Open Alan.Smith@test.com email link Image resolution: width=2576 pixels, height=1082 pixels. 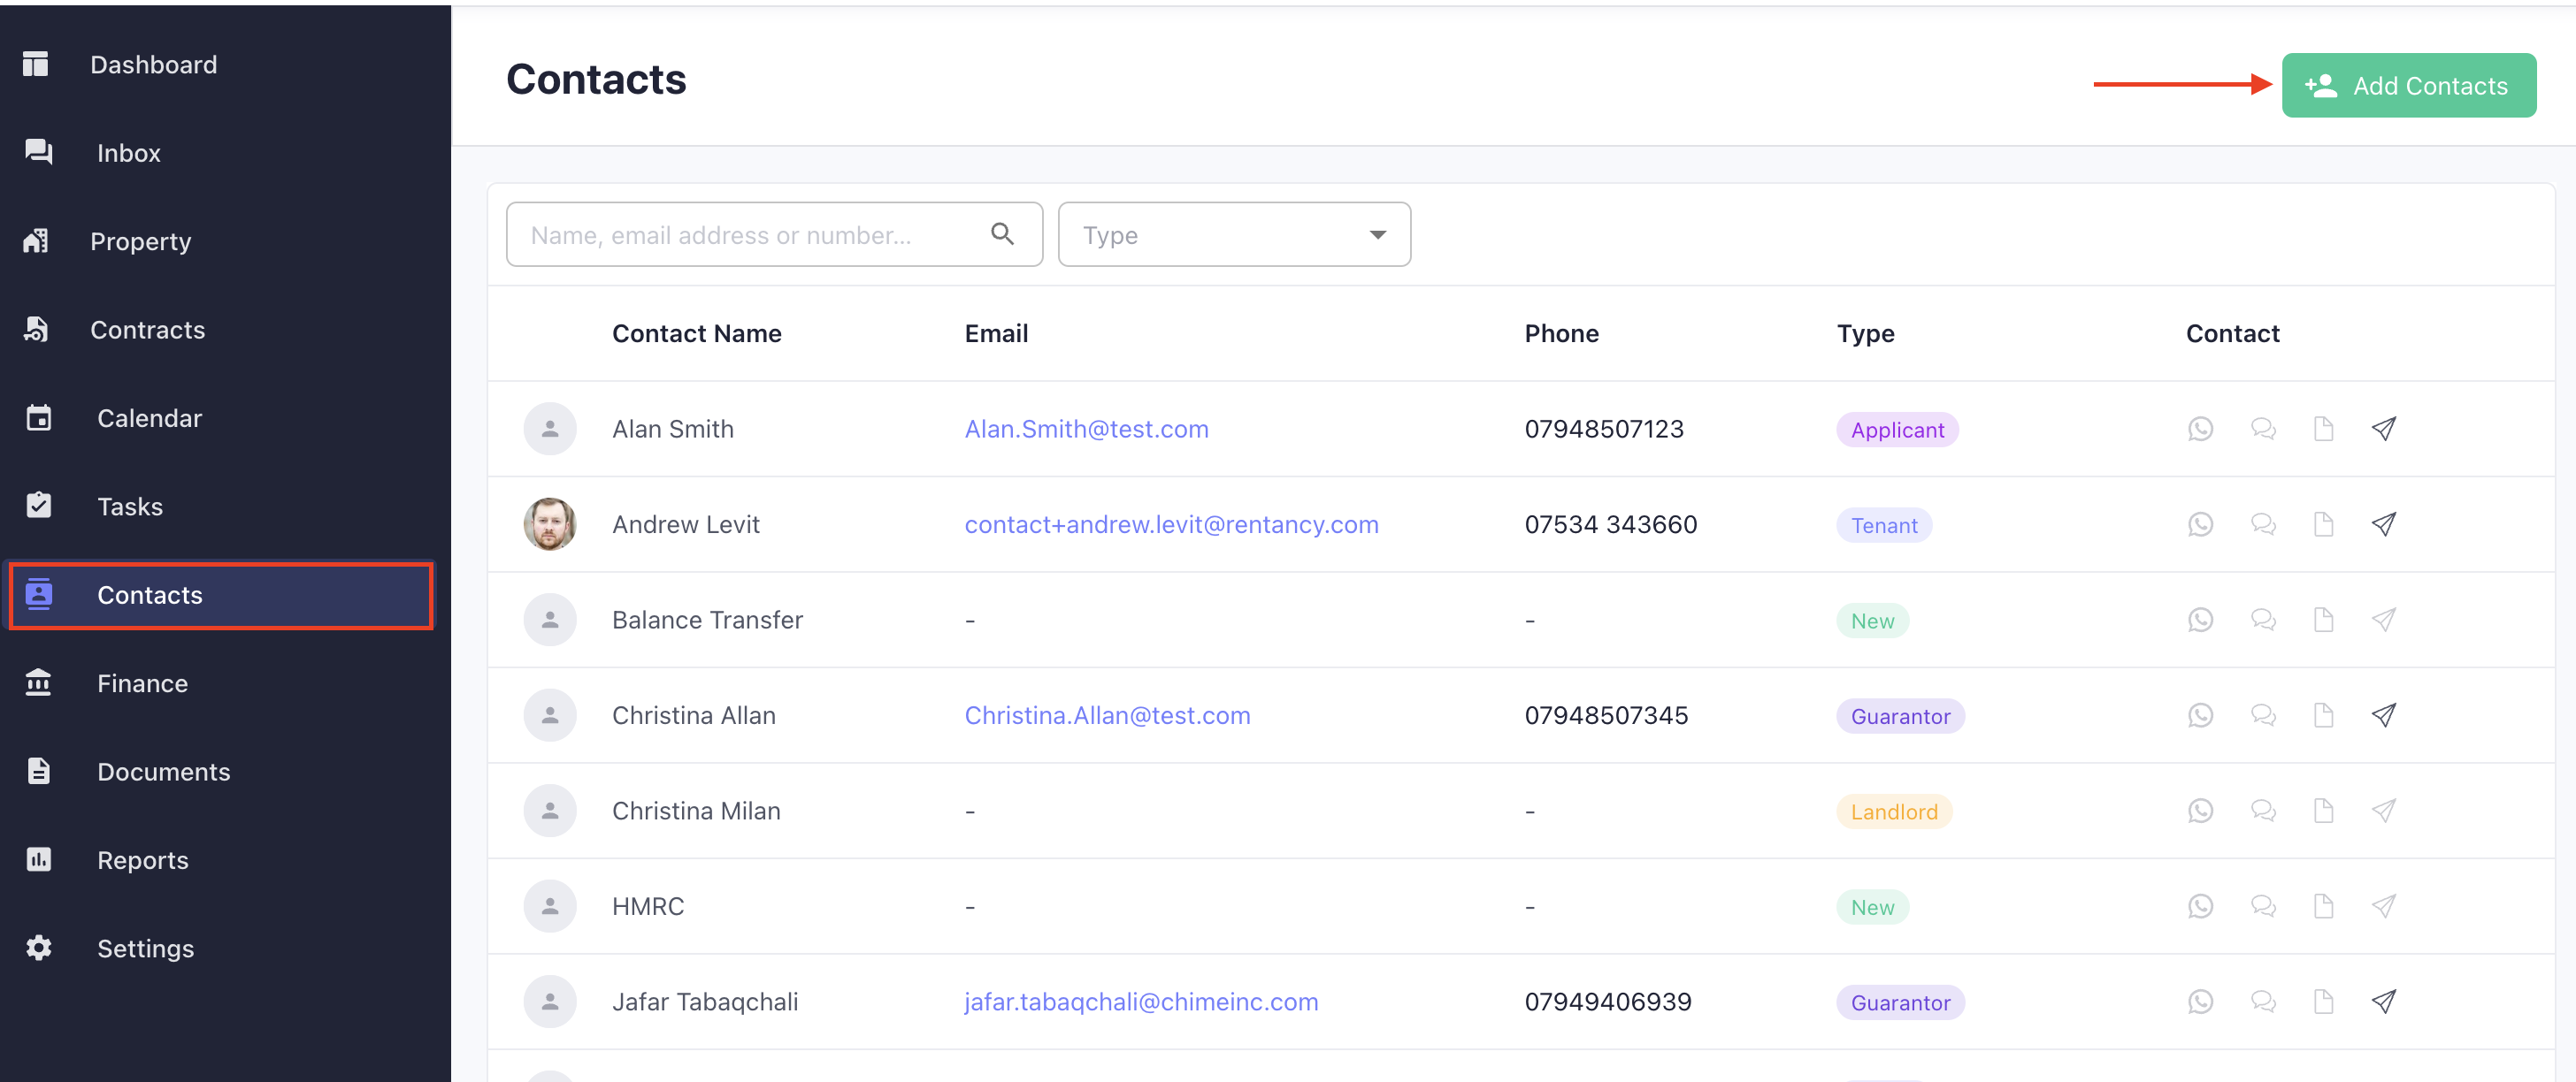coord(1086,430)
